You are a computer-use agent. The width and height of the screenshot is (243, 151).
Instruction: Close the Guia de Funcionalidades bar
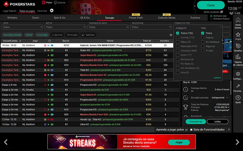coord(229,129)
